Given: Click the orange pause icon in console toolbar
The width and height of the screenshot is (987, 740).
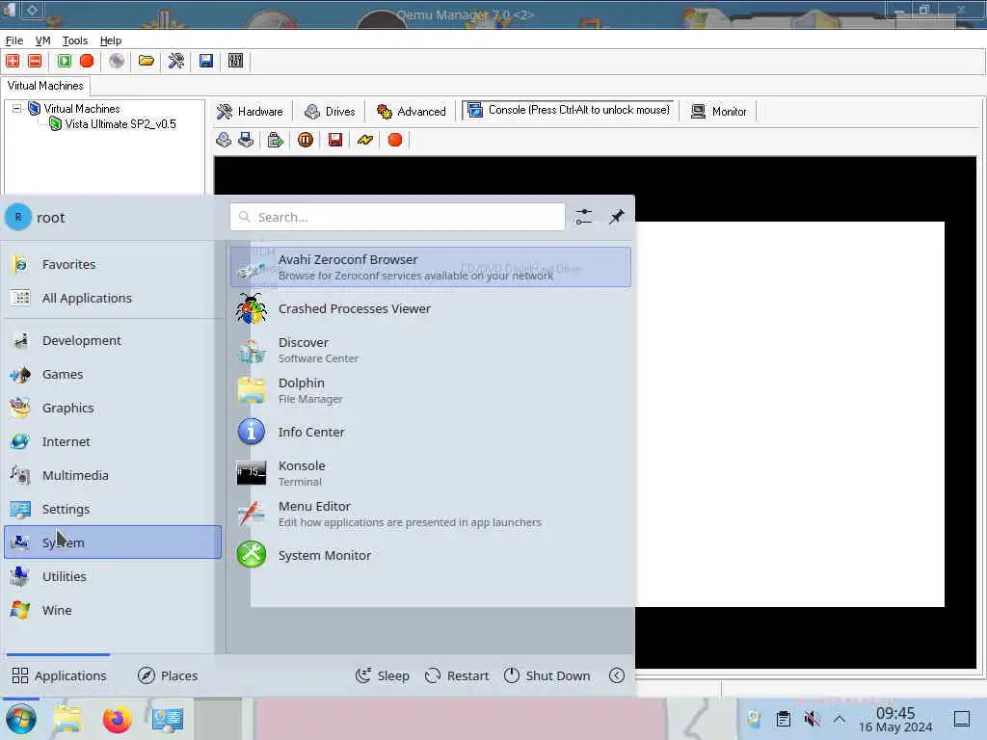Looking at the screenshot, I should [306, 140].
